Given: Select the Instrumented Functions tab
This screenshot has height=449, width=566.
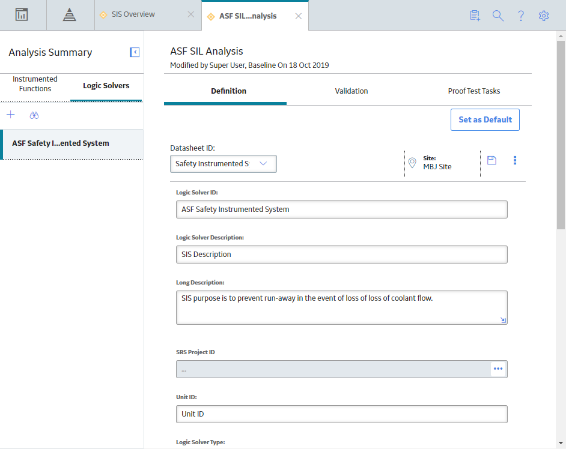Looking at the screenshot, I should (x=35, y=83).
